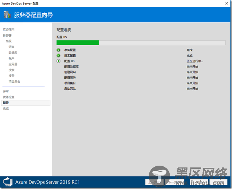Click the 尚未开始 status for 配置数据库
232x189 pixels.
click(x=192, y=66)
